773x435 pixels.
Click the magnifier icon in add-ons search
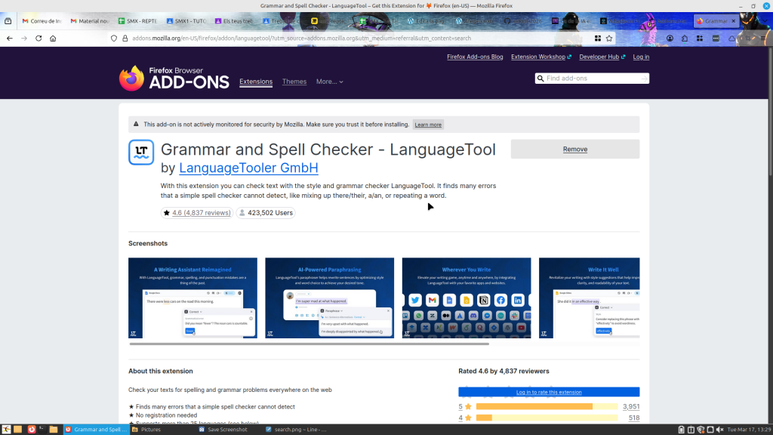pos(540,79)
